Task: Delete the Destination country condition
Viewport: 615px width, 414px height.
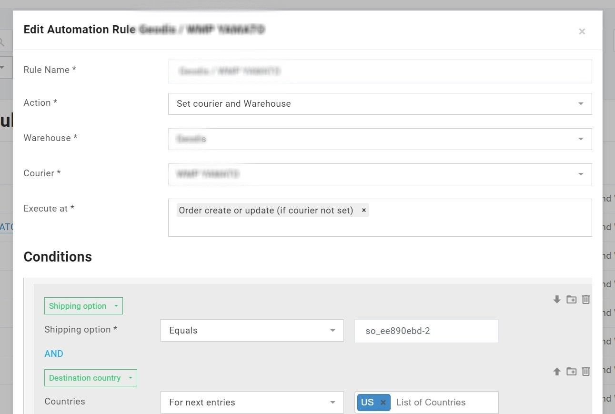Action: pos(586,372)
